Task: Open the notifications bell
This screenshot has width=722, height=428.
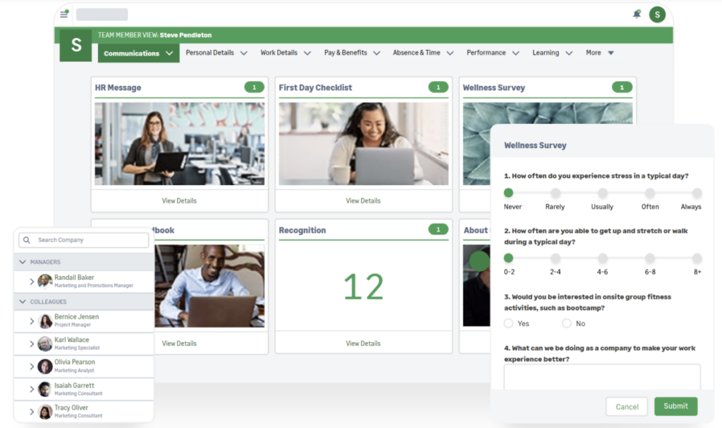Action: 637,14
